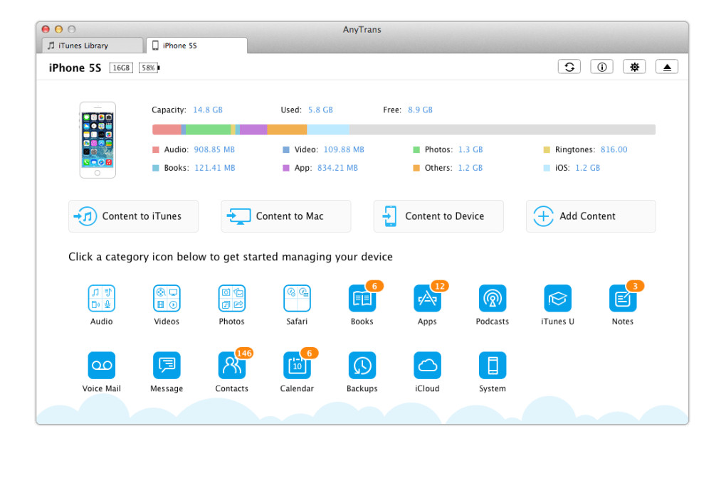Click the Books size 121.41 MB
The height and width of the screenshot is (478, 726).
pos(215,168)
